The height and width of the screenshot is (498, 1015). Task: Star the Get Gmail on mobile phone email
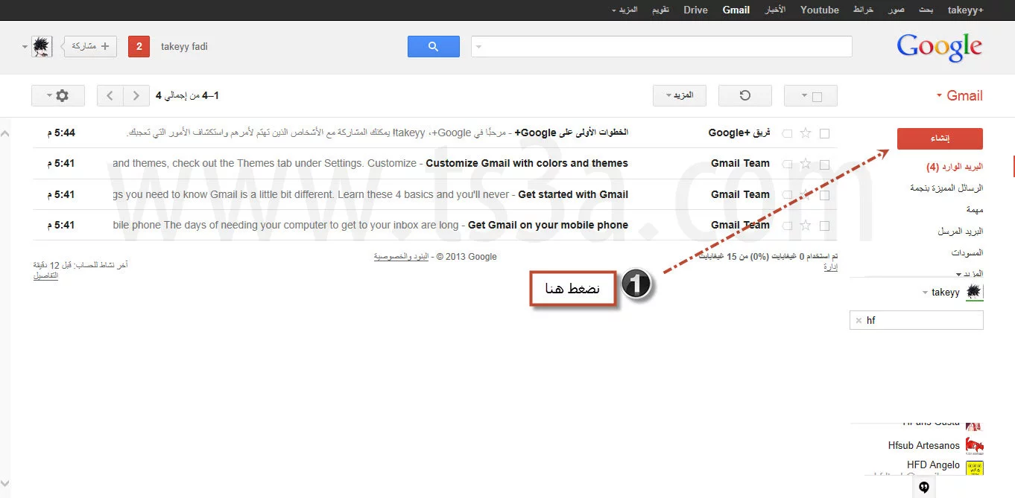click(x=805, y=226)
